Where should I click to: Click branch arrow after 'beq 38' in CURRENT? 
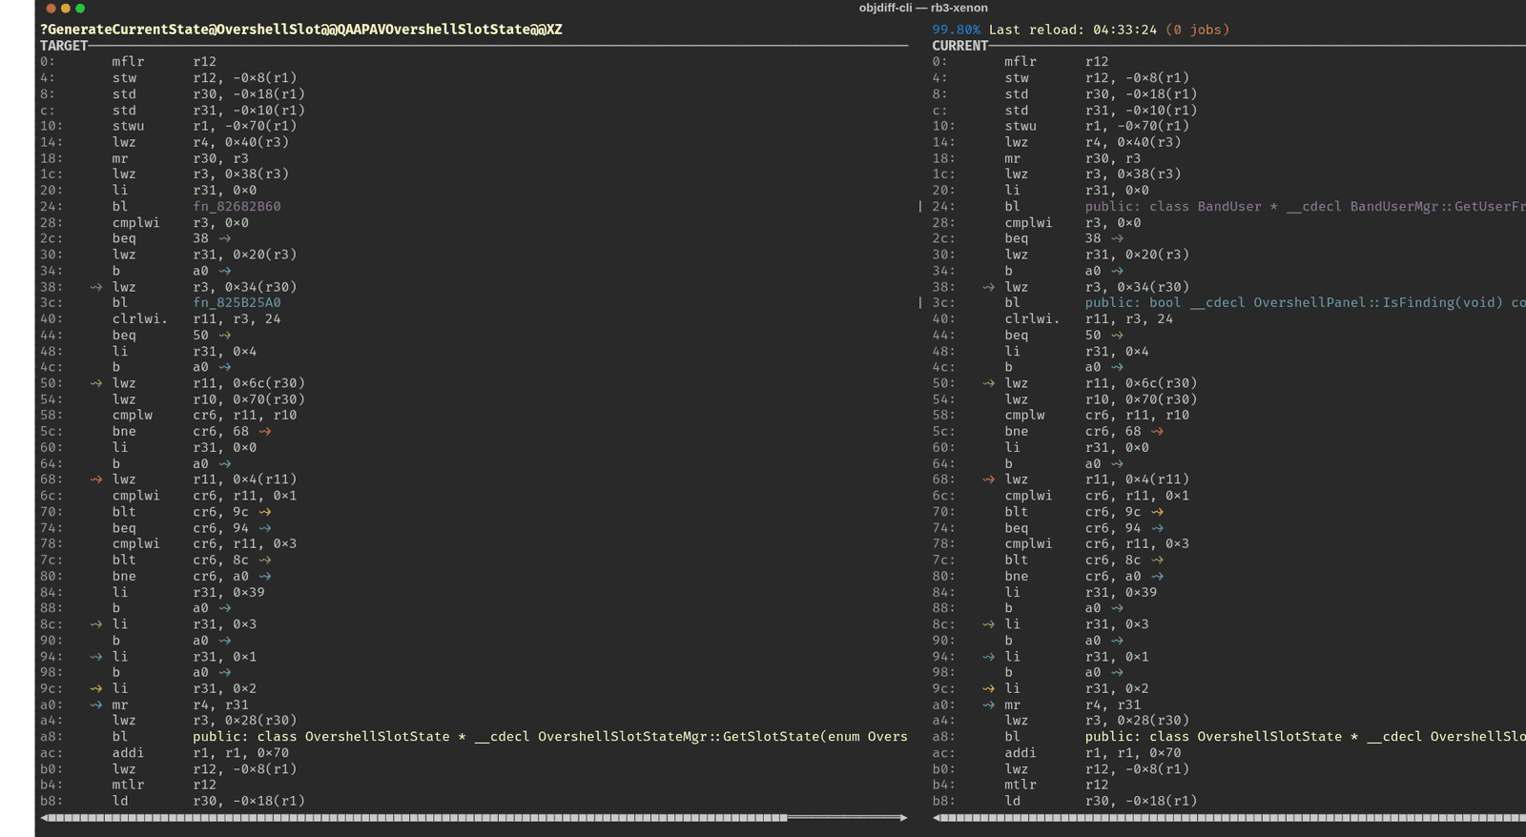click(x=1117, y=238)
